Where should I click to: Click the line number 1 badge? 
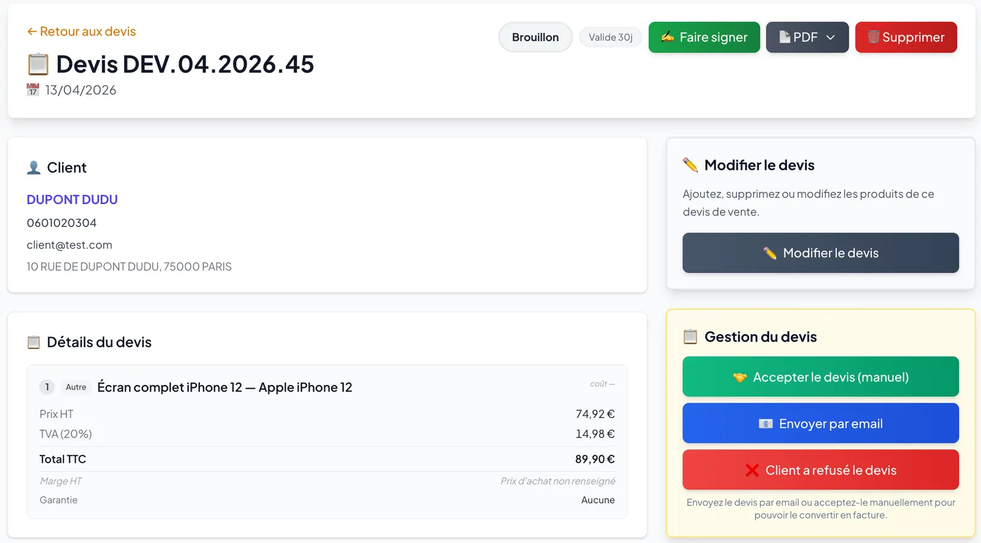47,387
